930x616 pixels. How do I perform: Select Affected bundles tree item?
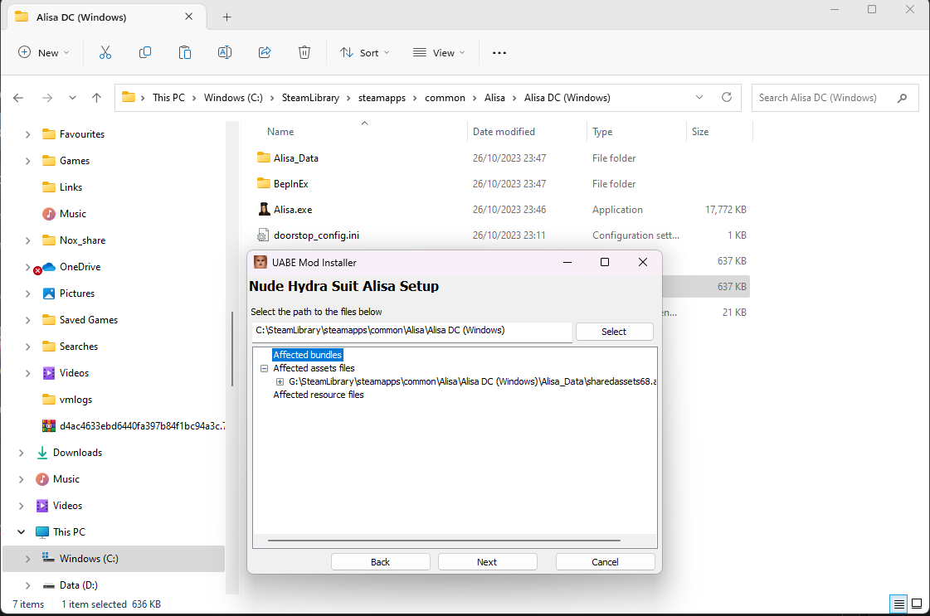tap(307, 355)
